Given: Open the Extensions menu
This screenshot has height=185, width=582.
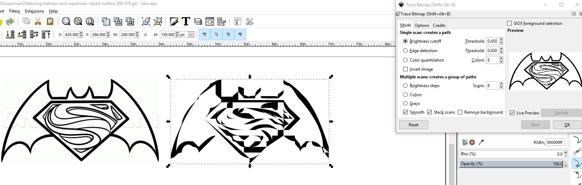Looking at the screenshot, I should 34,11.
